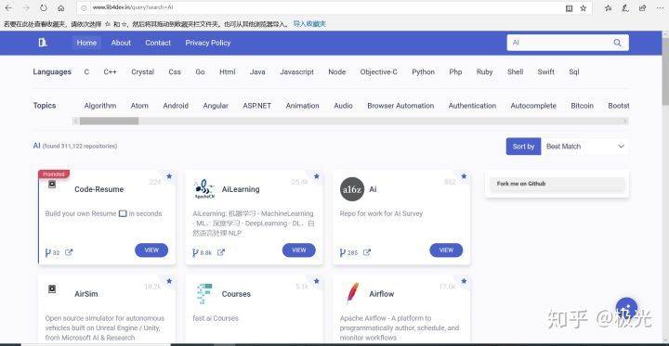Filter by Go language

[x=200, y=72]
